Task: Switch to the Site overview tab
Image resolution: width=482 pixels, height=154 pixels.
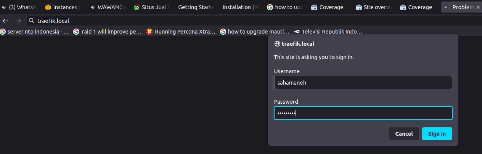Action: (373, 7)
